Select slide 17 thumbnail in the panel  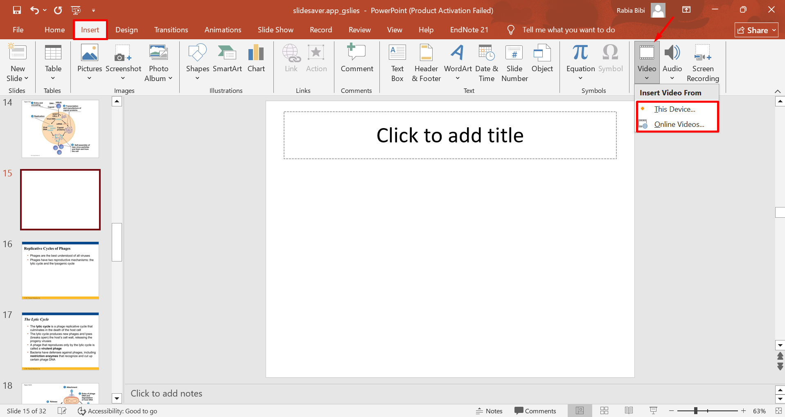60,341
